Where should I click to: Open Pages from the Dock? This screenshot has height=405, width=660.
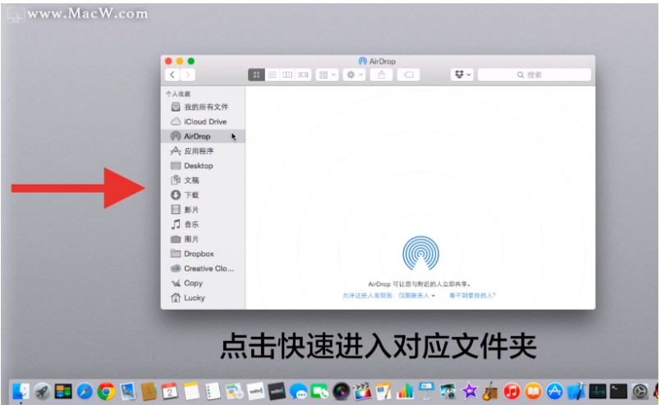384,392
